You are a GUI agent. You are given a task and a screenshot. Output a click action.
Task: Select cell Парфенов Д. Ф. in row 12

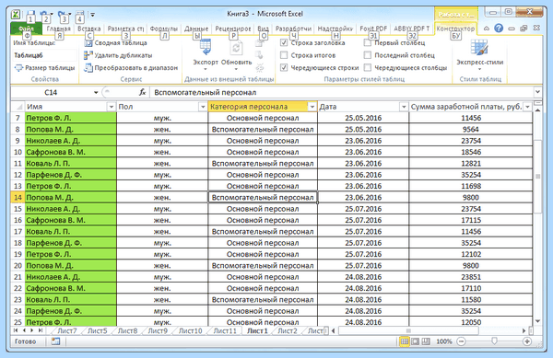(x=71, y=175)
